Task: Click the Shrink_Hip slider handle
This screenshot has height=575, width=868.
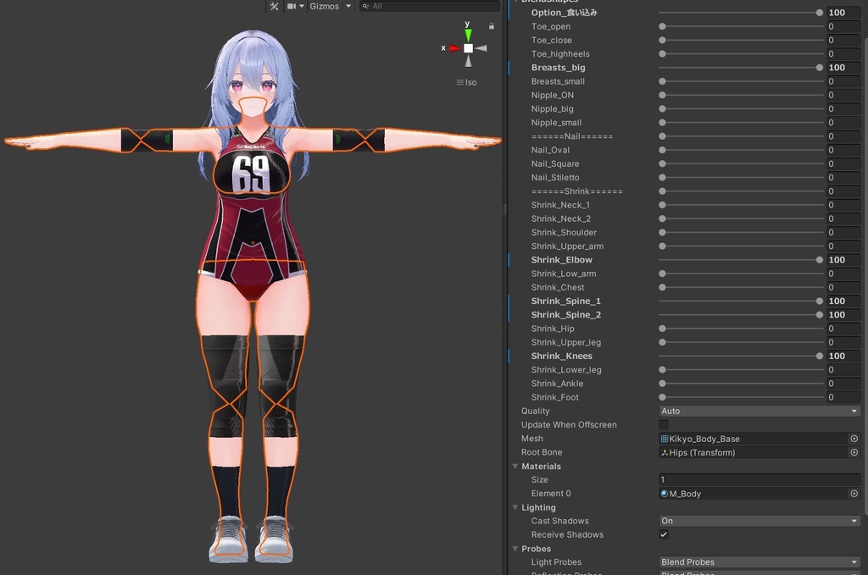Action: (x=662, y=329)
